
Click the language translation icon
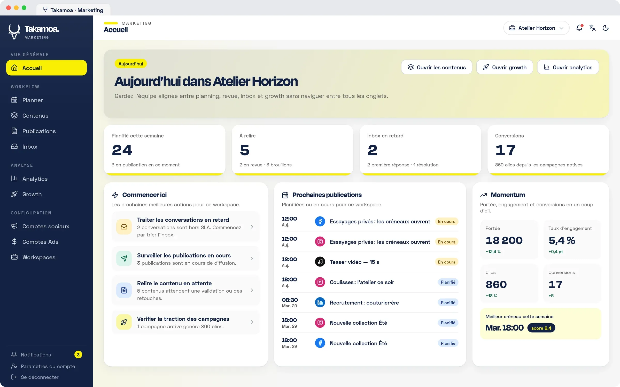pyautogui.click(x=592, y=28)
